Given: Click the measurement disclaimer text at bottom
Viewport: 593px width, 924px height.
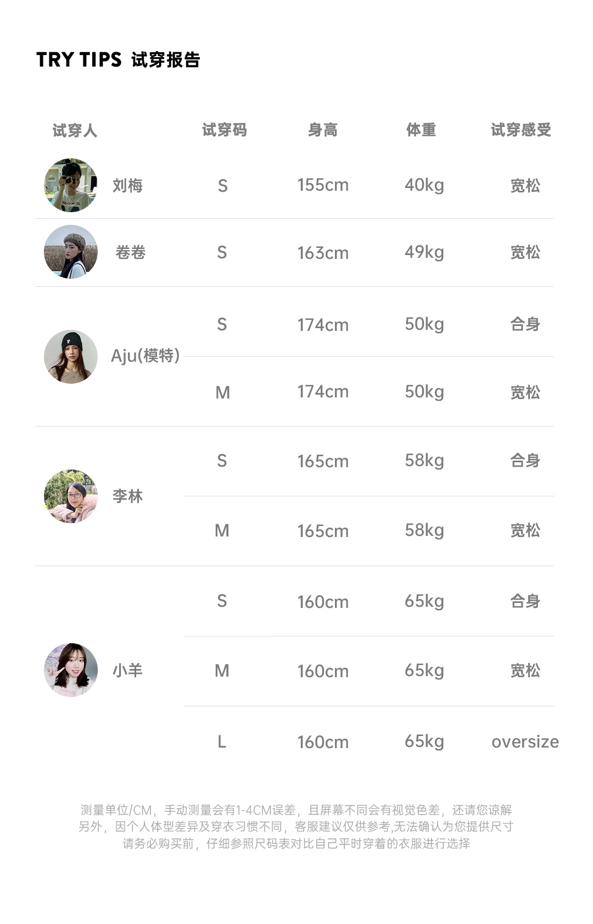Looking at the screenshot, I should (296, 826).
